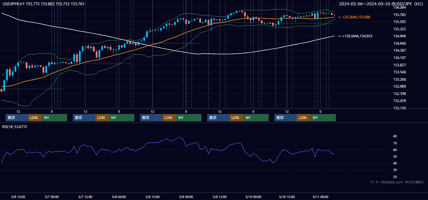Viewport: 428px width, 200px height.
Task: Click the 152.150 price axis label
Action: pos(400,108)
